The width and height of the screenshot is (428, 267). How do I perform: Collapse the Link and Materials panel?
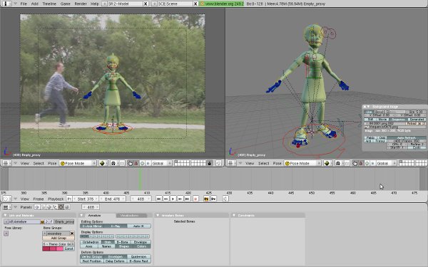[6, 216]
